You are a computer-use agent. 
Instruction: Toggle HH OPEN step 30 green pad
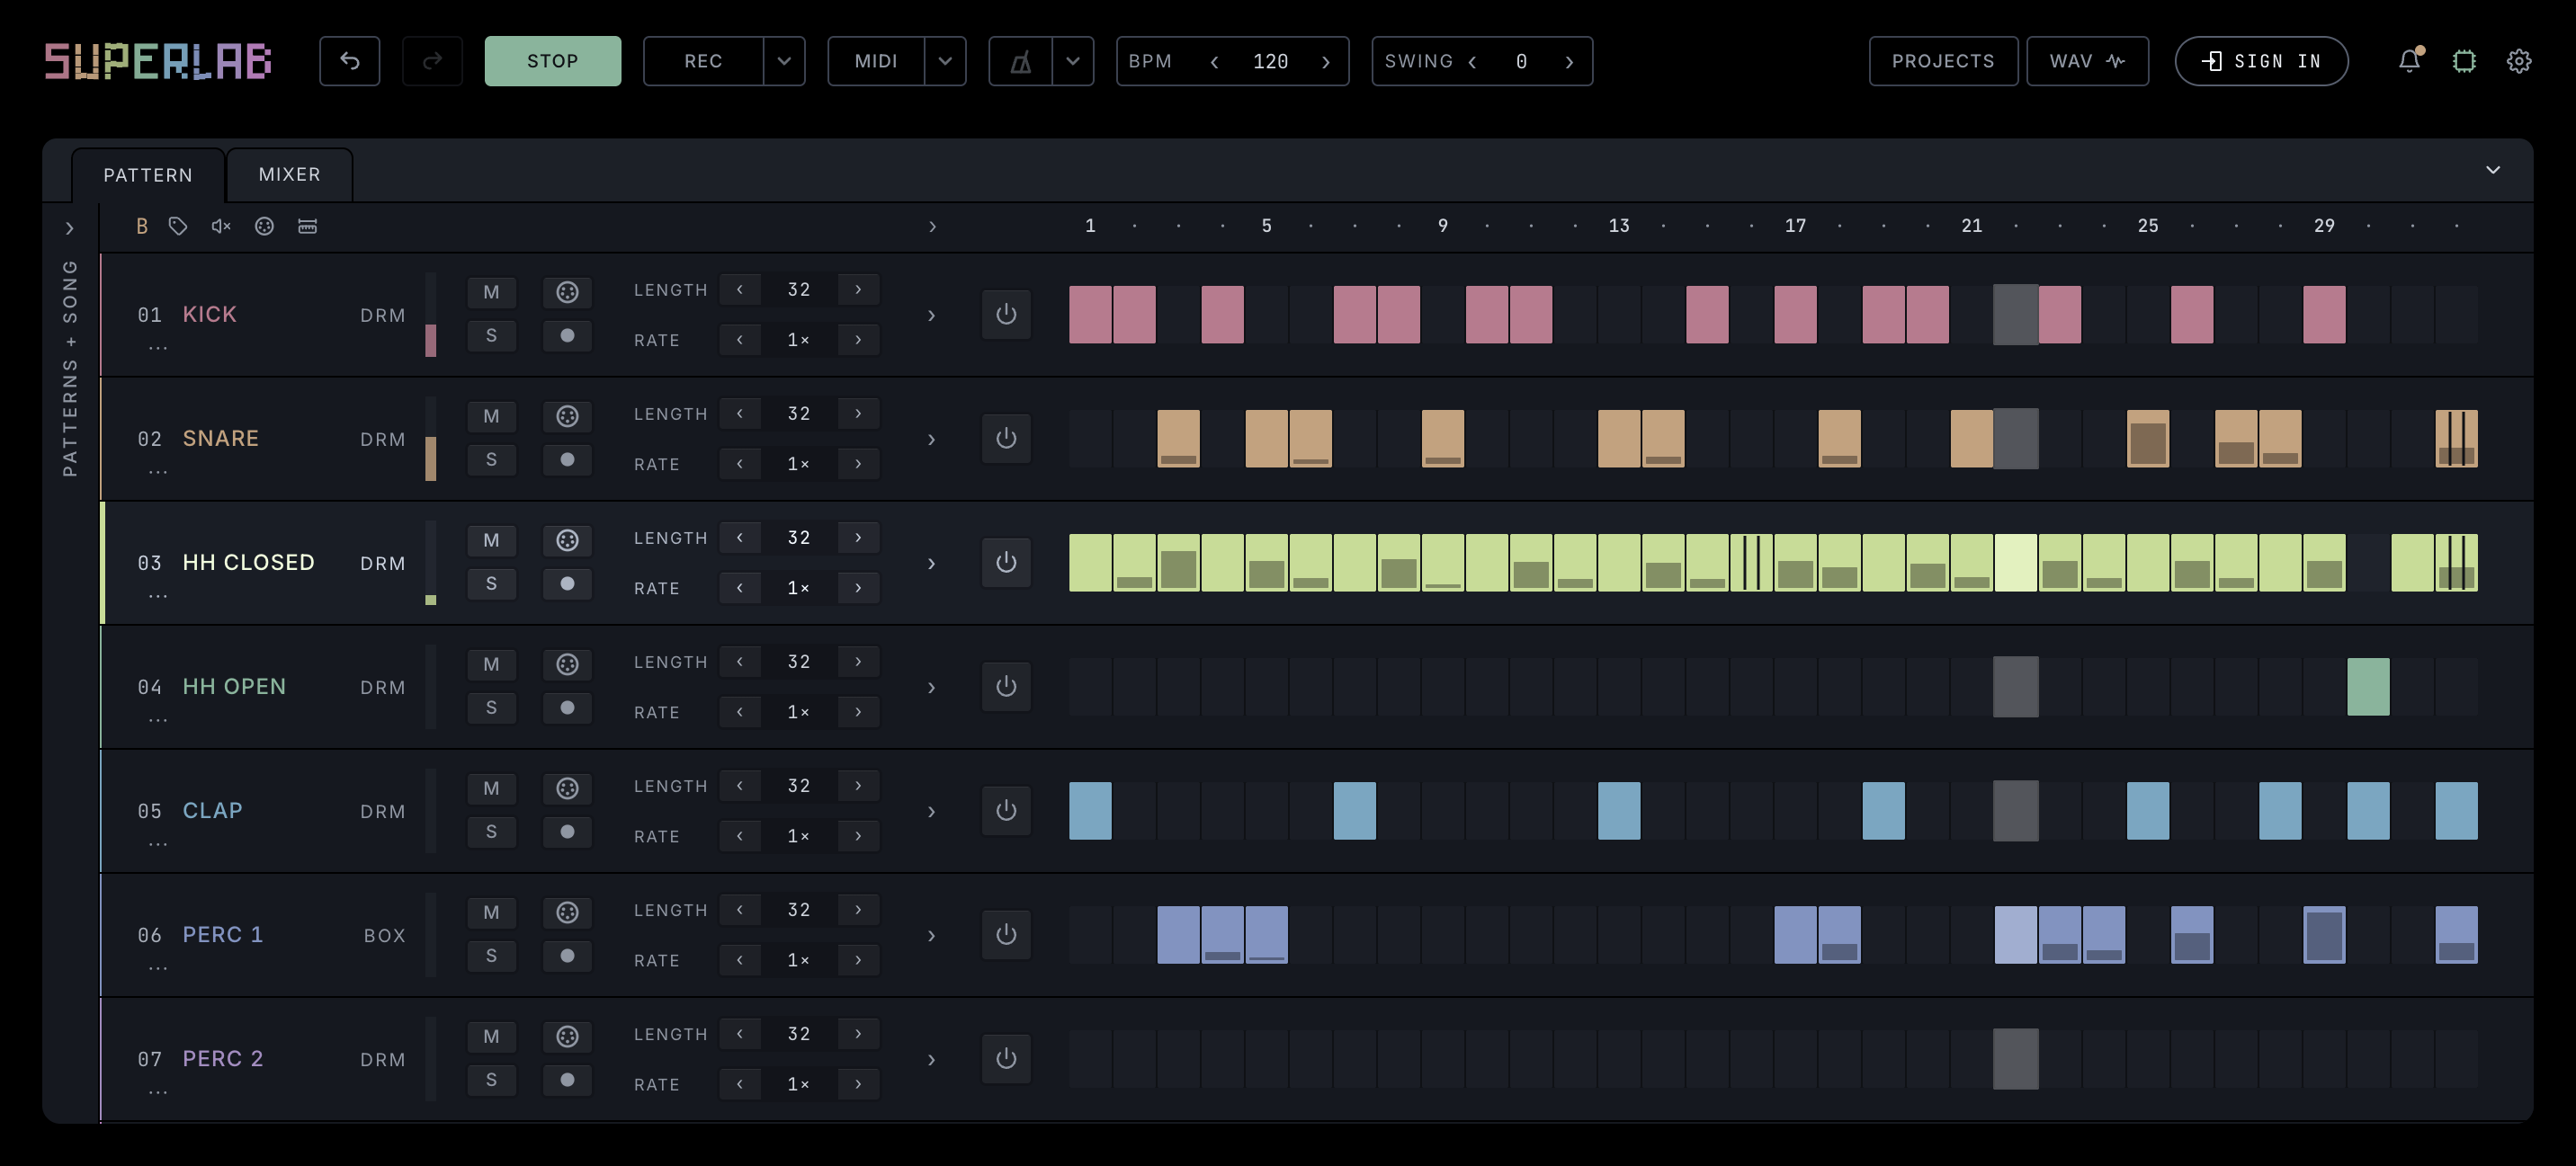2368,687
